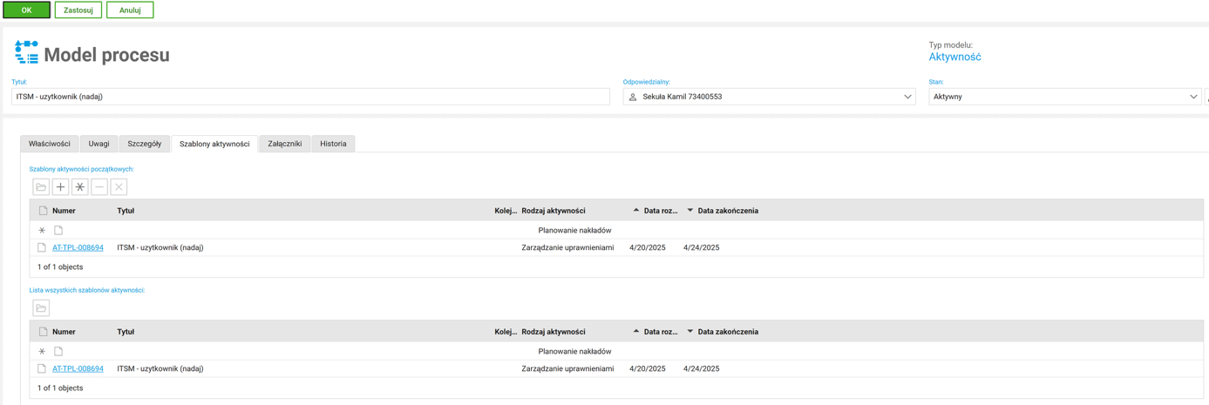Toggle header document icon in initial templates table

click(43, 211)
